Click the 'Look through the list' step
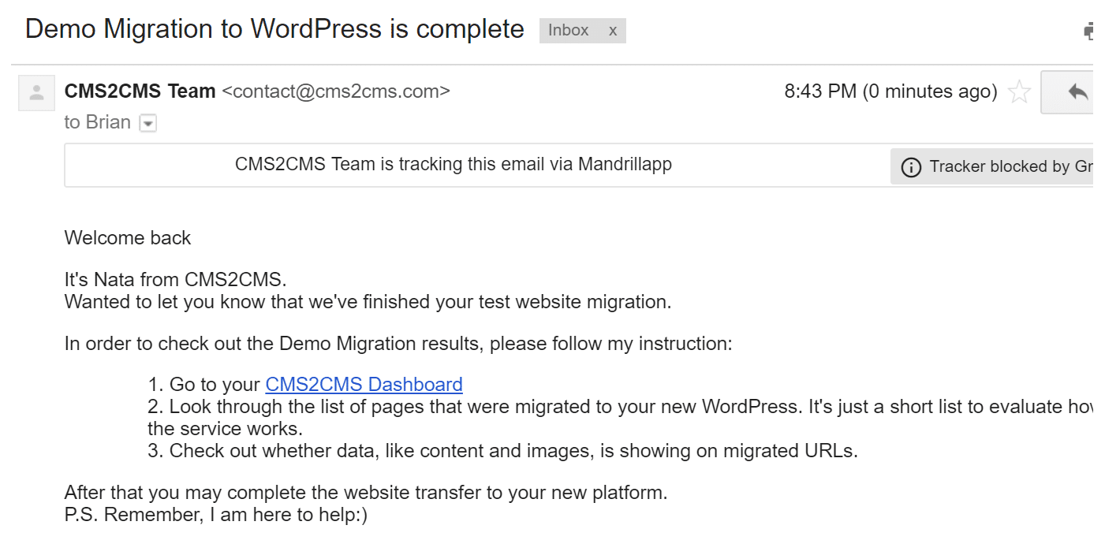Image resolution: width=1105 pixels, height=555 pixels. (x=620, y=418)
